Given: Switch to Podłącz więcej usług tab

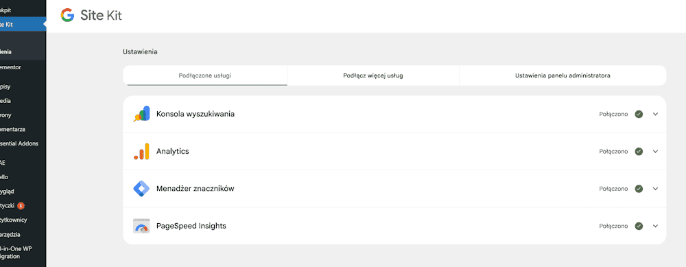Looking at the screenshot, I should coord(372,76).
